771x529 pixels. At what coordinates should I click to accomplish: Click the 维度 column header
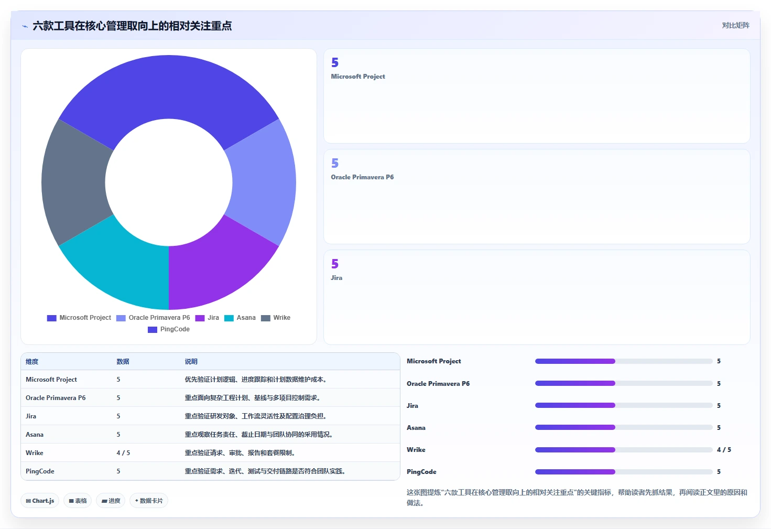pos(32,362)
